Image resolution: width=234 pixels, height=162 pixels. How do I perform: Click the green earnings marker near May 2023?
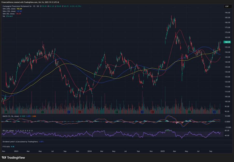point(42,112)
